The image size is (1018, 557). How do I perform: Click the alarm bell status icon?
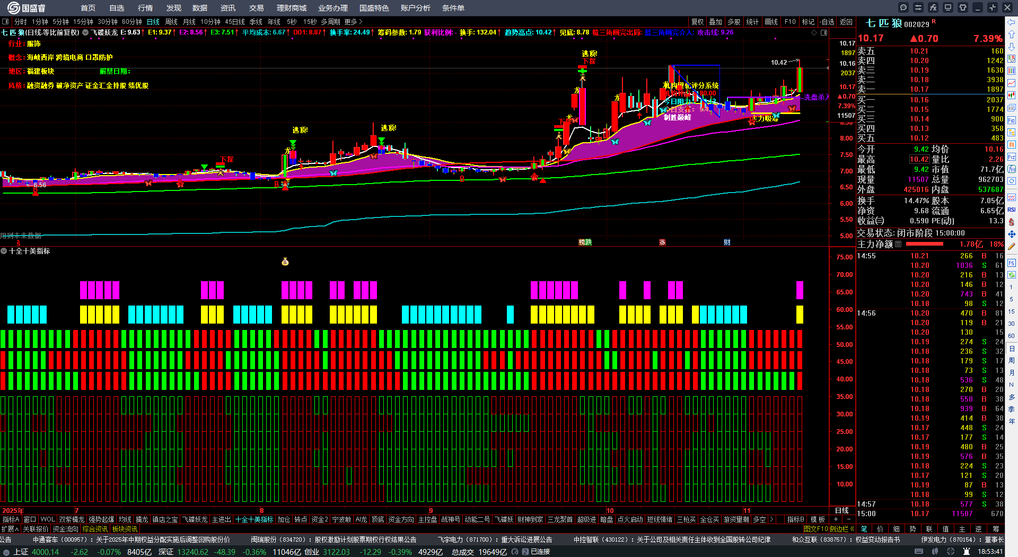coord(967,552)
